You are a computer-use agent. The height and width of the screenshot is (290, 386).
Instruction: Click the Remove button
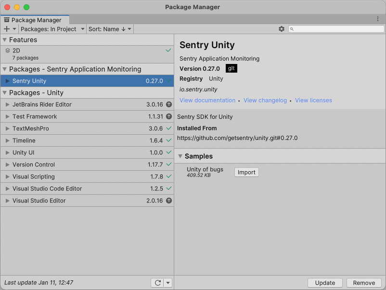[364, 283]
